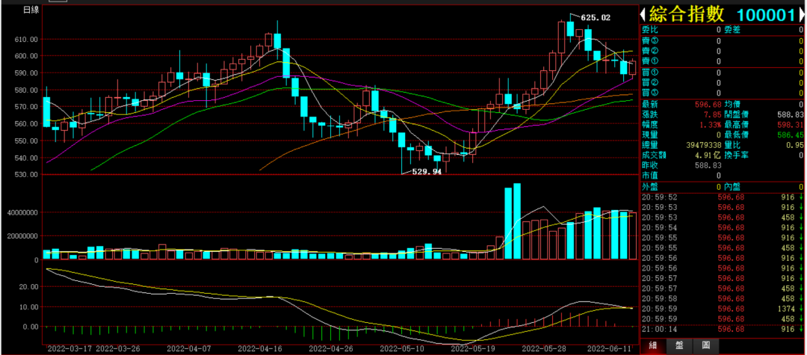This screenshot has width=807, height=355.
Task: Switch to the 圖 tab
Action: 705,345
